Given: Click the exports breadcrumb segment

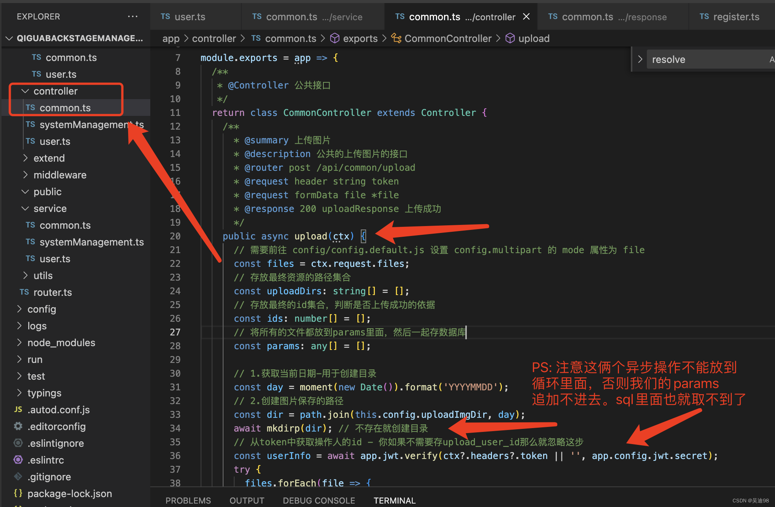Looking at the screenshot, I should coord(354,39).
